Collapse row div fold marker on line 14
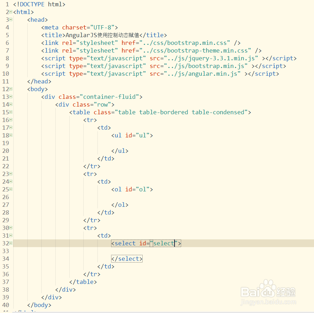Viewport: 314px width, 313px height. click(11, 104)
